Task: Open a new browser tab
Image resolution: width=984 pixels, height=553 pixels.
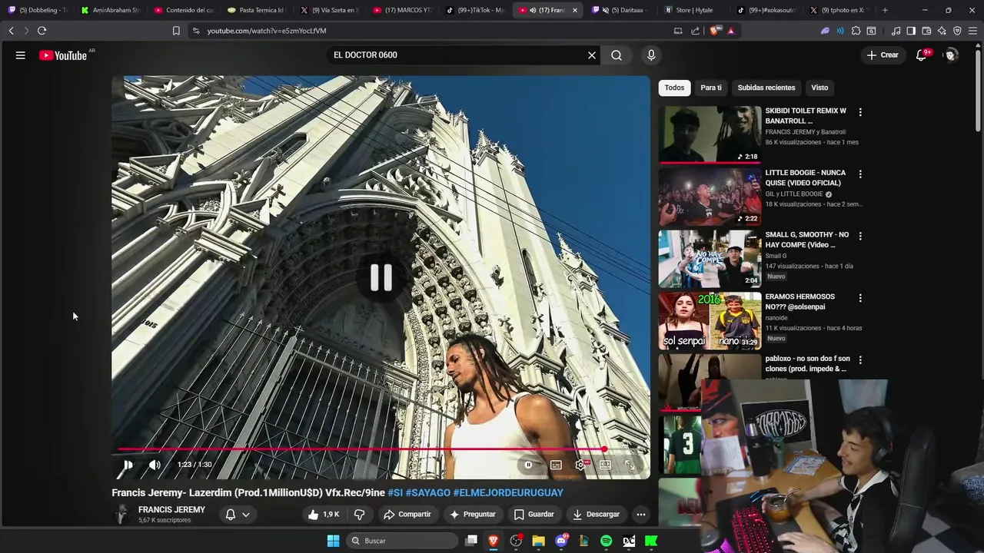Action: (x=885, y=10)
